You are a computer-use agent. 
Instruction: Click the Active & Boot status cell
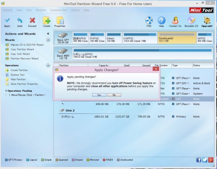(x=201, y=83)
